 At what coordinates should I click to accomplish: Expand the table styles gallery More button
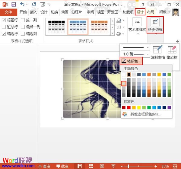(113, 33)
